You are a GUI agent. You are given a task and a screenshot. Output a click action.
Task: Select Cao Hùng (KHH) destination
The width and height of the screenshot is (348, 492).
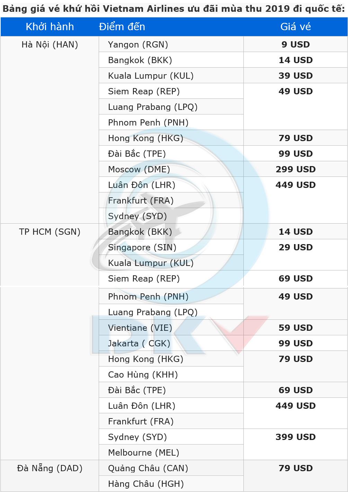click(171, 374)
